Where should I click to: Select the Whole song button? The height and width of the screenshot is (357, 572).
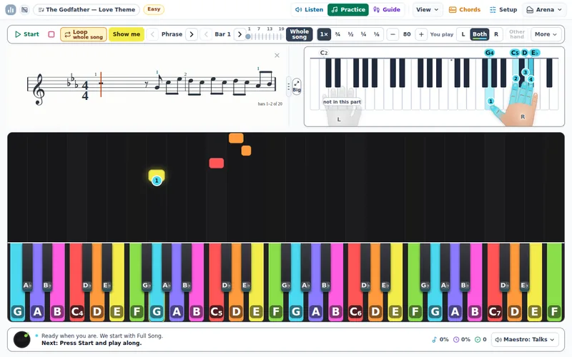(x=299, y=34)
